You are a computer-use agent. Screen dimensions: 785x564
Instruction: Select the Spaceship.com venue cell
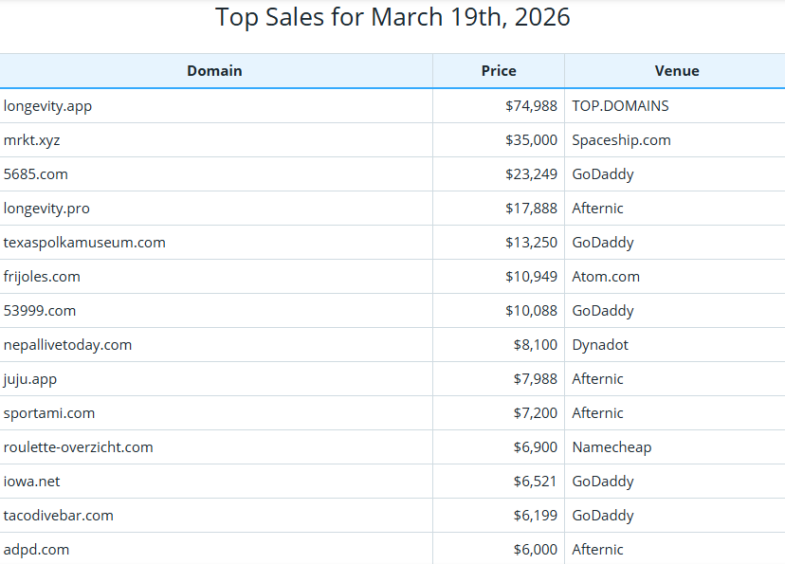tap(621, 139)
